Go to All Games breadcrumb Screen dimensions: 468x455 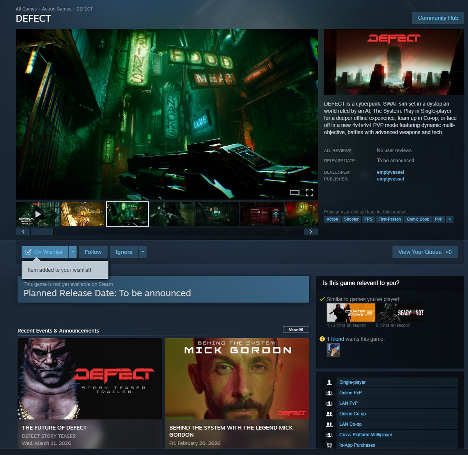[26, 9]
